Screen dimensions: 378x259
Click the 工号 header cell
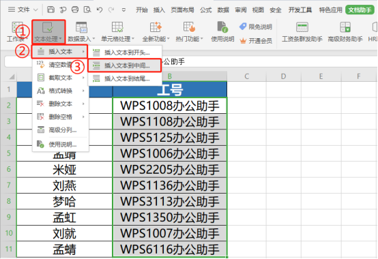click(170, 89)
